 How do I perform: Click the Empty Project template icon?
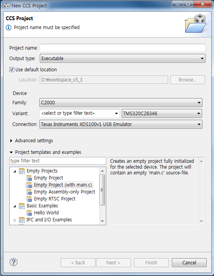29,178
